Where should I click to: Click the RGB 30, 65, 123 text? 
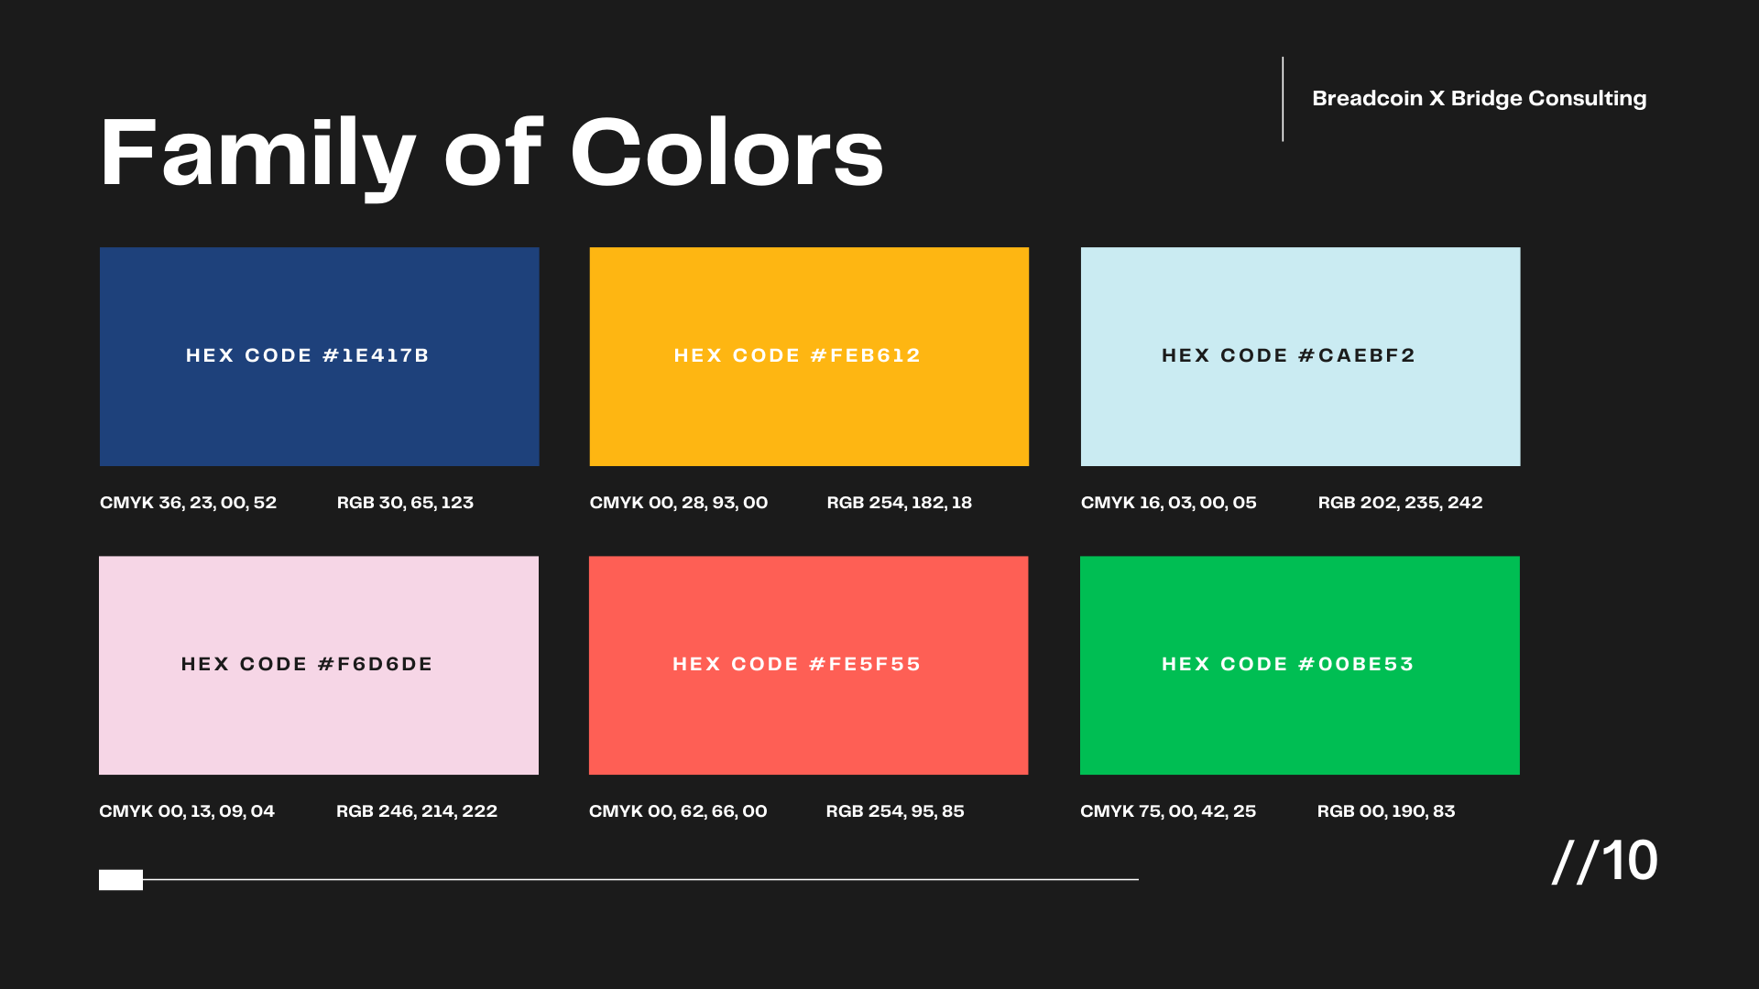pos(405,503)
